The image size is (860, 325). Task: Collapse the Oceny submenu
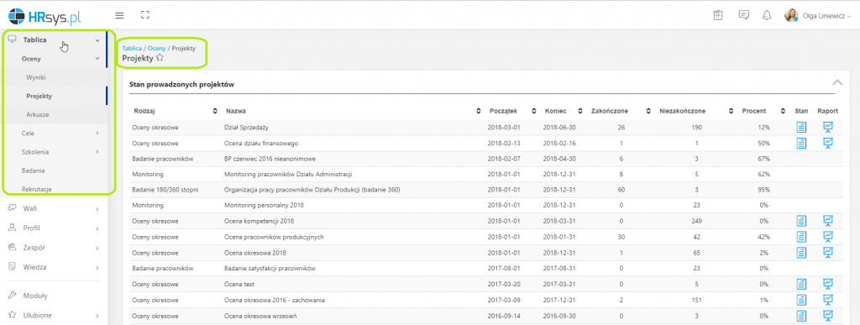(97, 59)
